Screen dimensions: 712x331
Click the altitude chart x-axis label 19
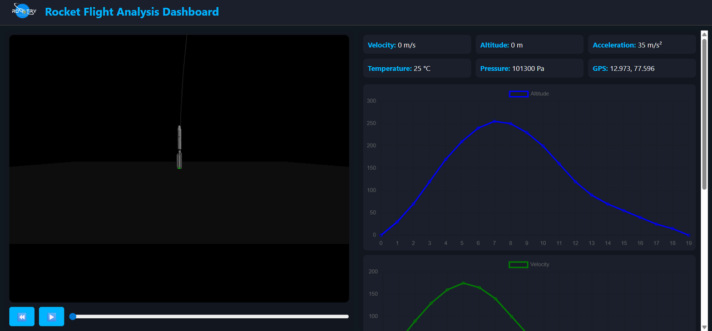[689, 243]
